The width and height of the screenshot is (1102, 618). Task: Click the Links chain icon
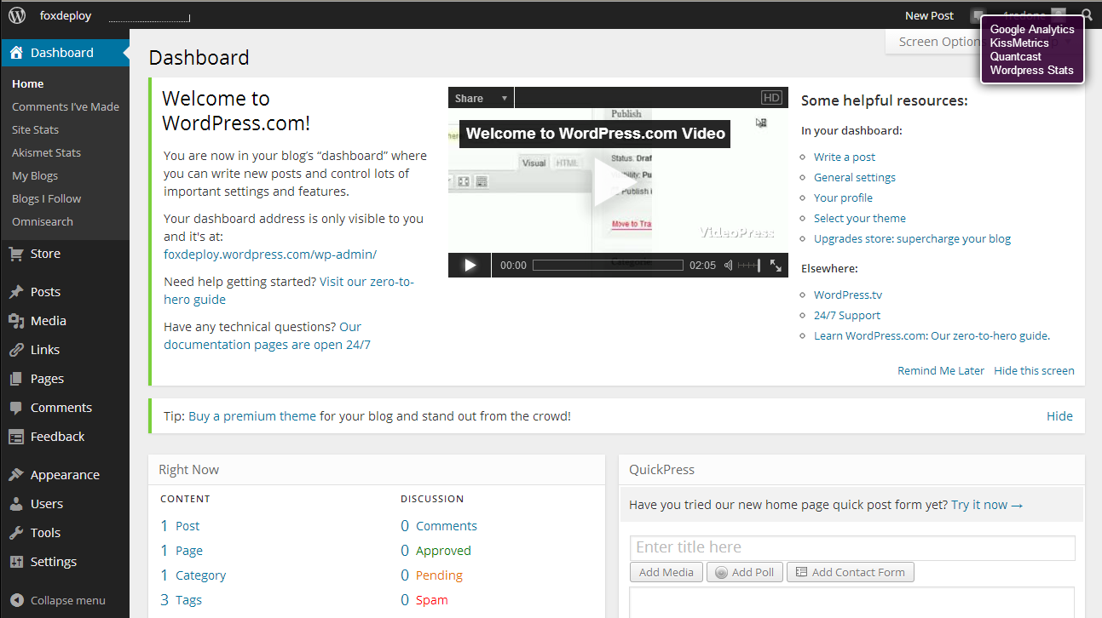[x=16, y=350]
